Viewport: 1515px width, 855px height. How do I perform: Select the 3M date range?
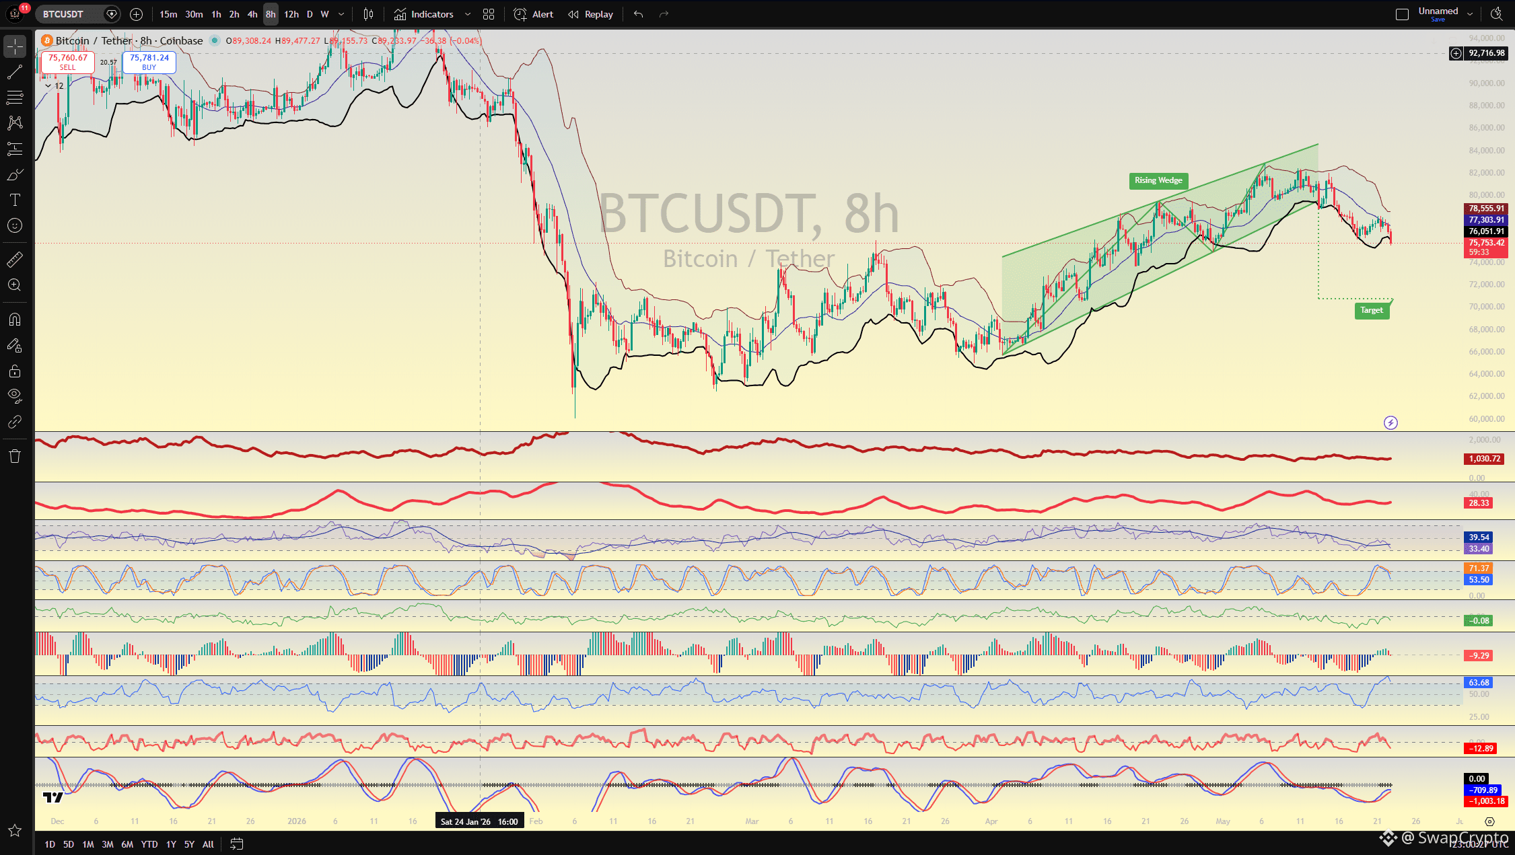click(108, 844)
